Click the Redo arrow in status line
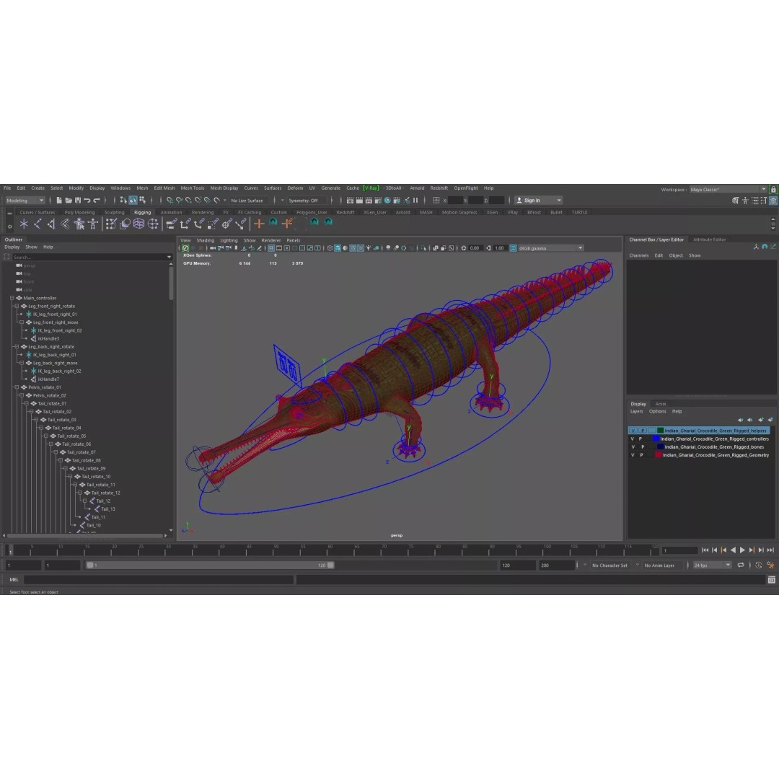The image size is (779, 779). click(x=97, y=201)
